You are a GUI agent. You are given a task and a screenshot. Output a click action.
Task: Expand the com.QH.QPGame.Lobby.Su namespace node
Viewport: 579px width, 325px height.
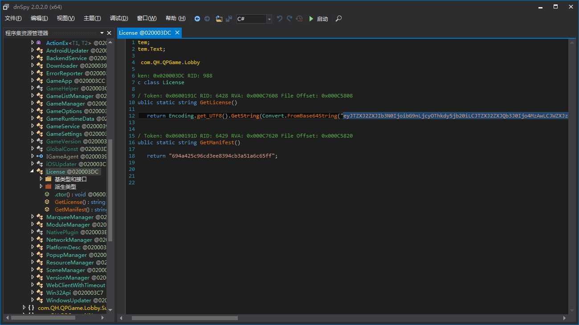[x=24, y=308]
